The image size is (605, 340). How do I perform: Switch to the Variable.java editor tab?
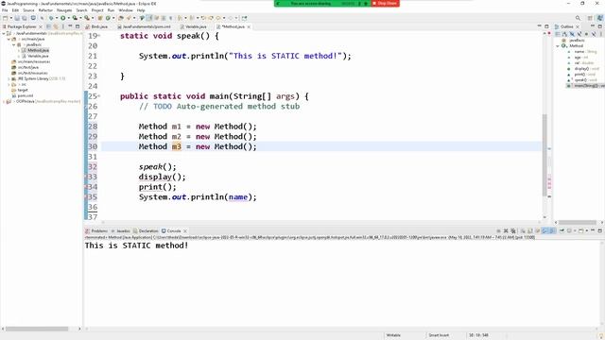pos(193,26)
